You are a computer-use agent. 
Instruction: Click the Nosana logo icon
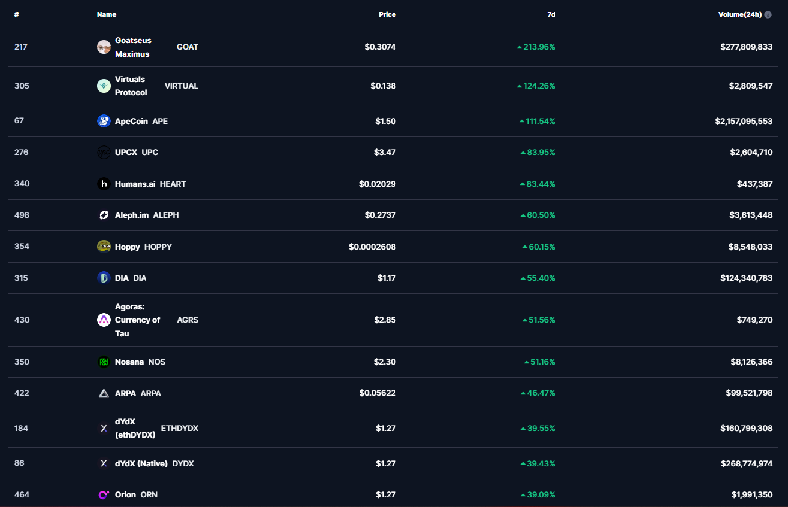[x=104, y=362]
